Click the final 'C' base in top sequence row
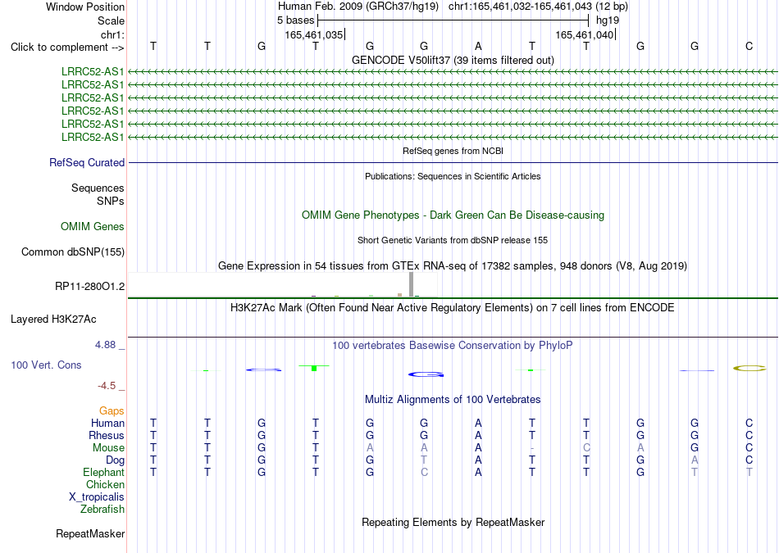 749,46
